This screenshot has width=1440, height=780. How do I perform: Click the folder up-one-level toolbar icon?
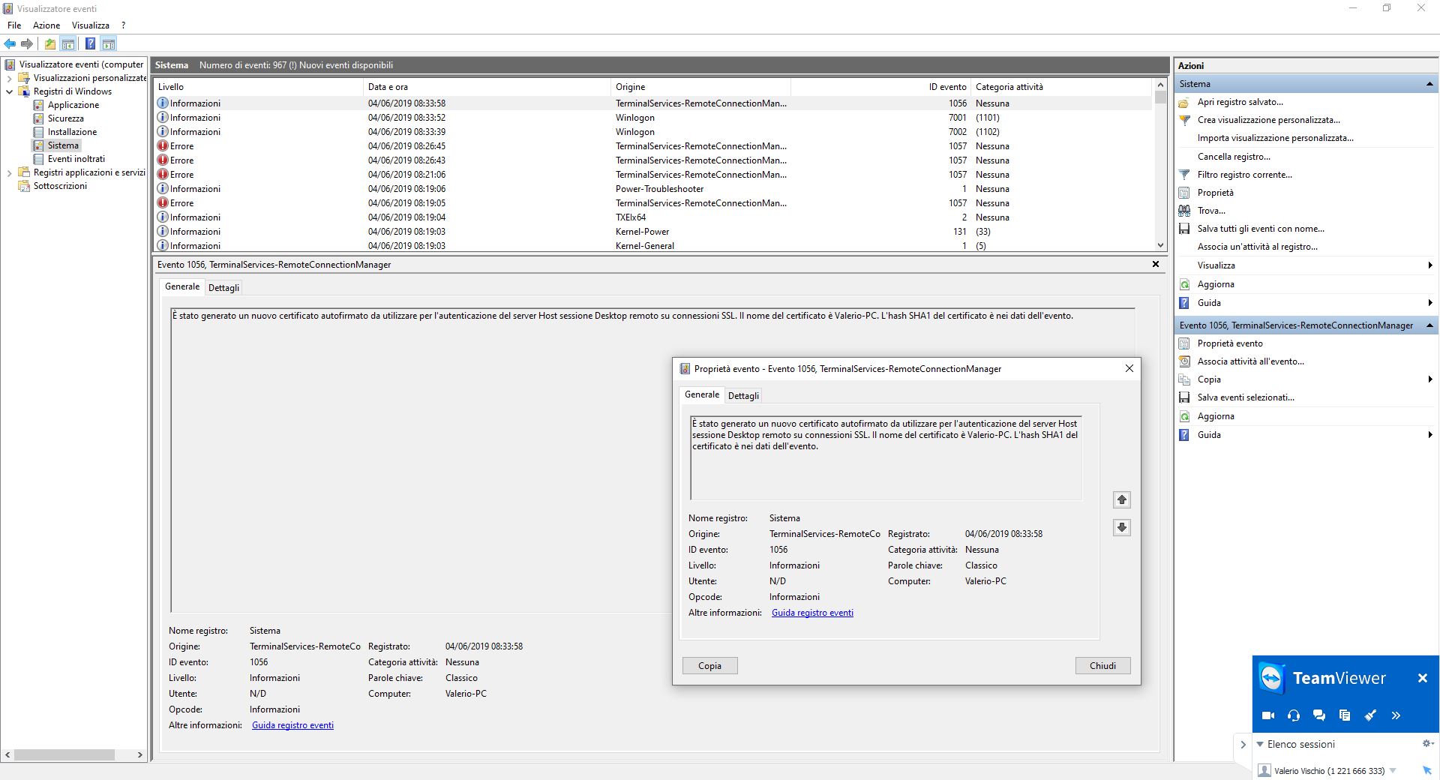tap(49, 43)
